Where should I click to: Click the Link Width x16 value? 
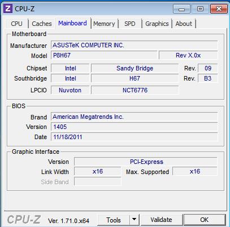coord(98,172)
